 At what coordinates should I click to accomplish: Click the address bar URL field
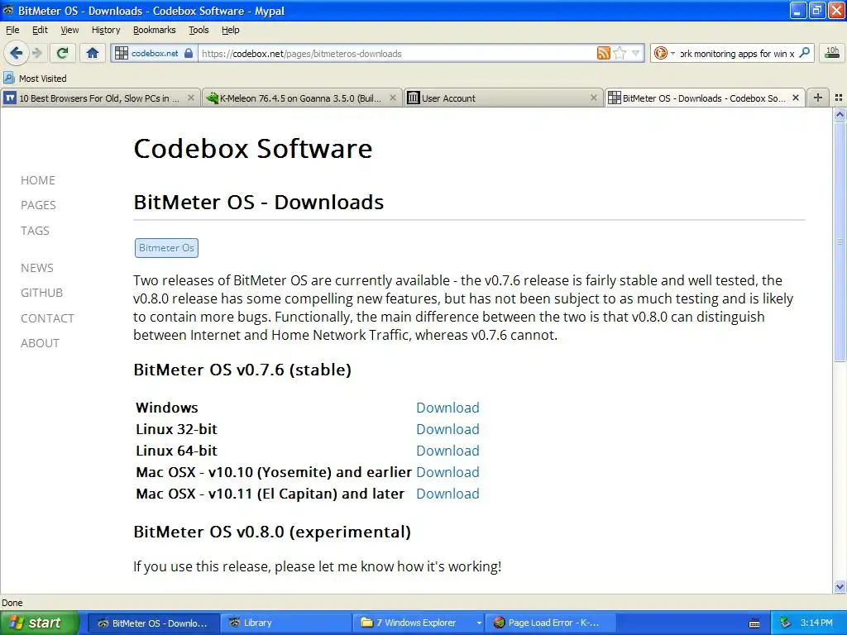pos(397,54)
